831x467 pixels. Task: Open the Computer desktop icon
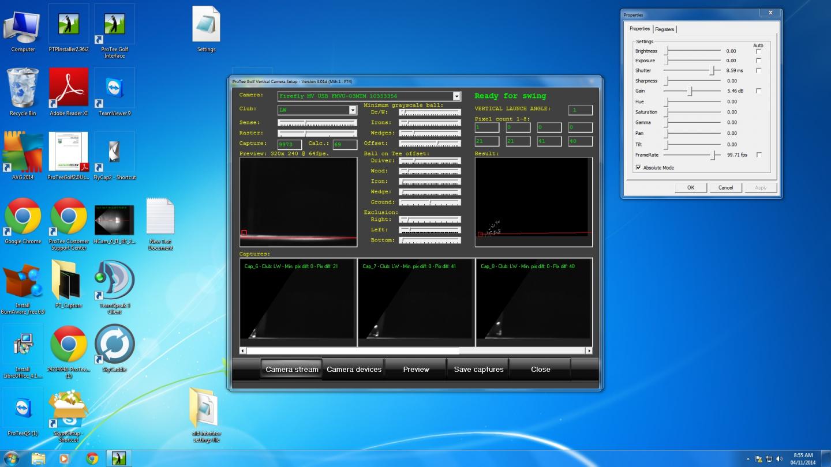click(23, 29)
